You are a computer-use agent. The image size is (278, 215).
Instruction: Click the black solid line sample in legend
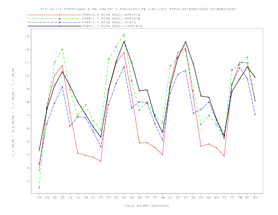tap(54, 26)
